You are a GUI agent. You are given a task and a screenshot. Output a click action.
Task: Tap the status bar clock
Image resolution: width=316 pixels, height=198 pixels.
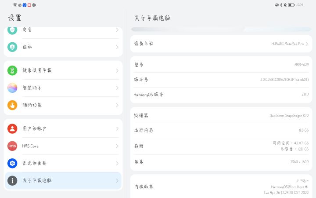300,5
